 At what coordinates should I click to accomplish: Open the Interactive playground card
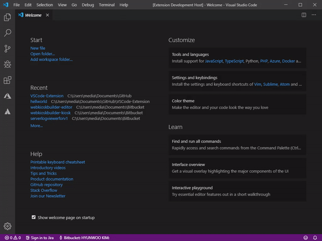click(237, 191)
